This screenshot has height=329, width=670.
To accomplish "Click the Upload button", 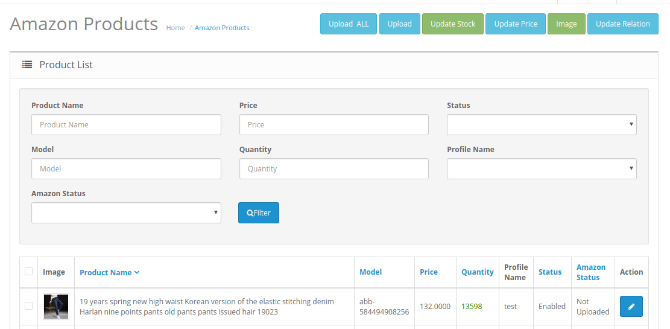I will (x=399, y=24).
